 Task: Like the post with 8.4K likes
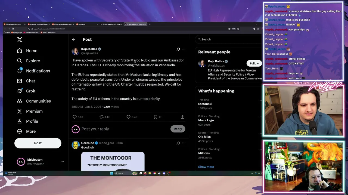129,117
